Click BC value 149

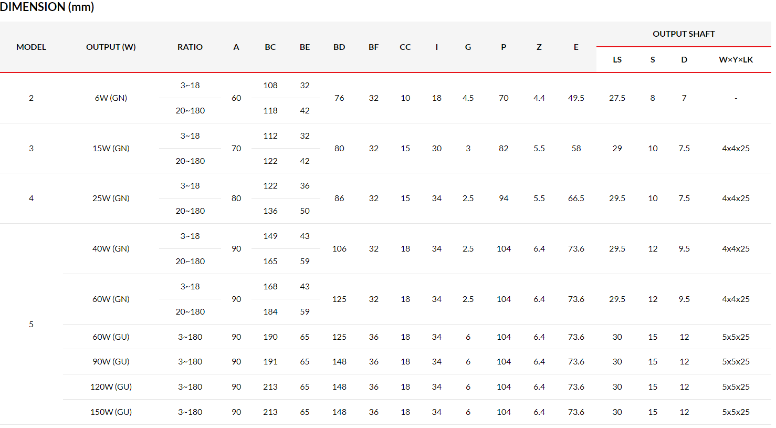click(x=270, y=236)
